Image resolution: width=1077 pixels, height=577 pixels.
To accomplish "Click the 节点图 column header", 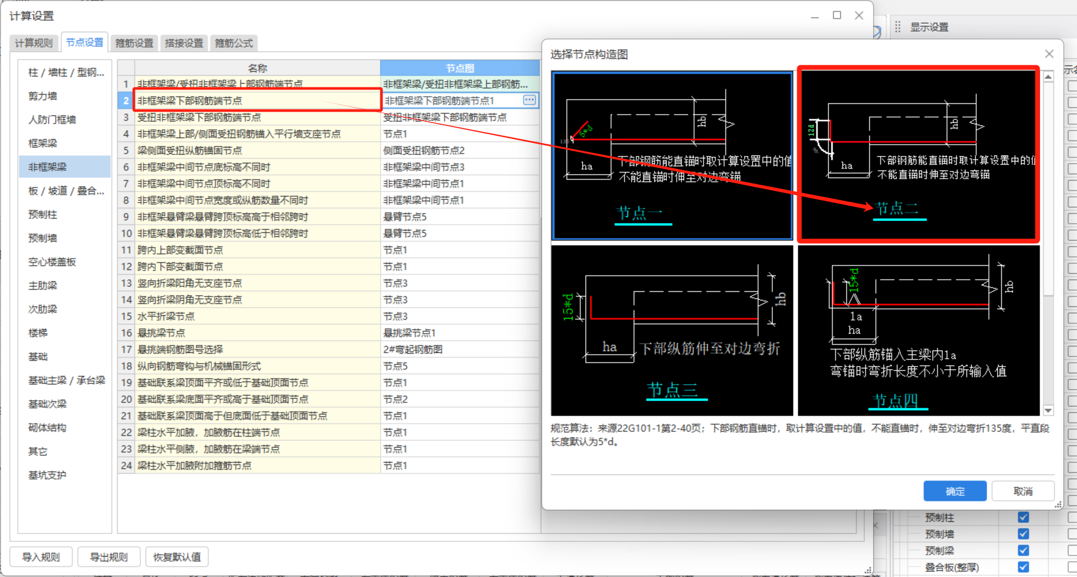I will pos(459,68).
